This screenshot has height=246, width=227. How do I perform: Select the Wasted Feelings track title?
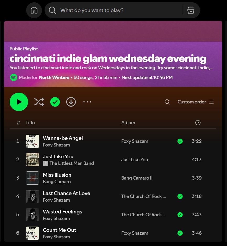point(62,212)
